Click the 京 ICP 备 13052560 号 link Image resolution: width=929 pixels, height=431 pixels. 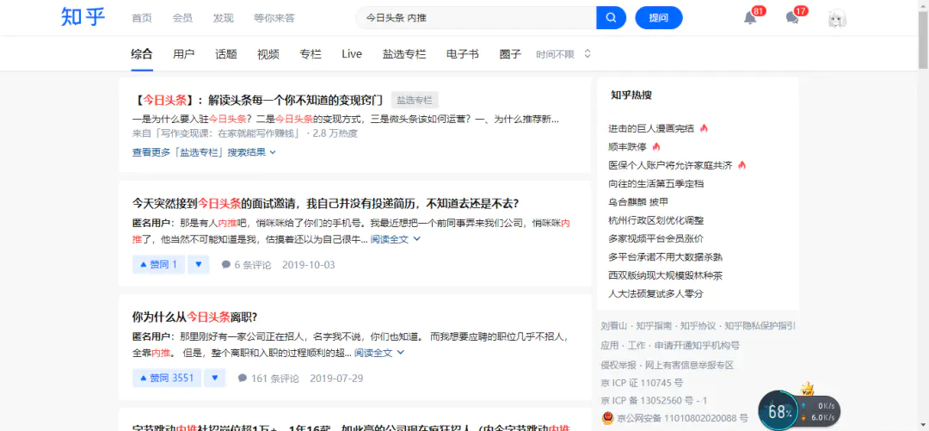point(654,401)
